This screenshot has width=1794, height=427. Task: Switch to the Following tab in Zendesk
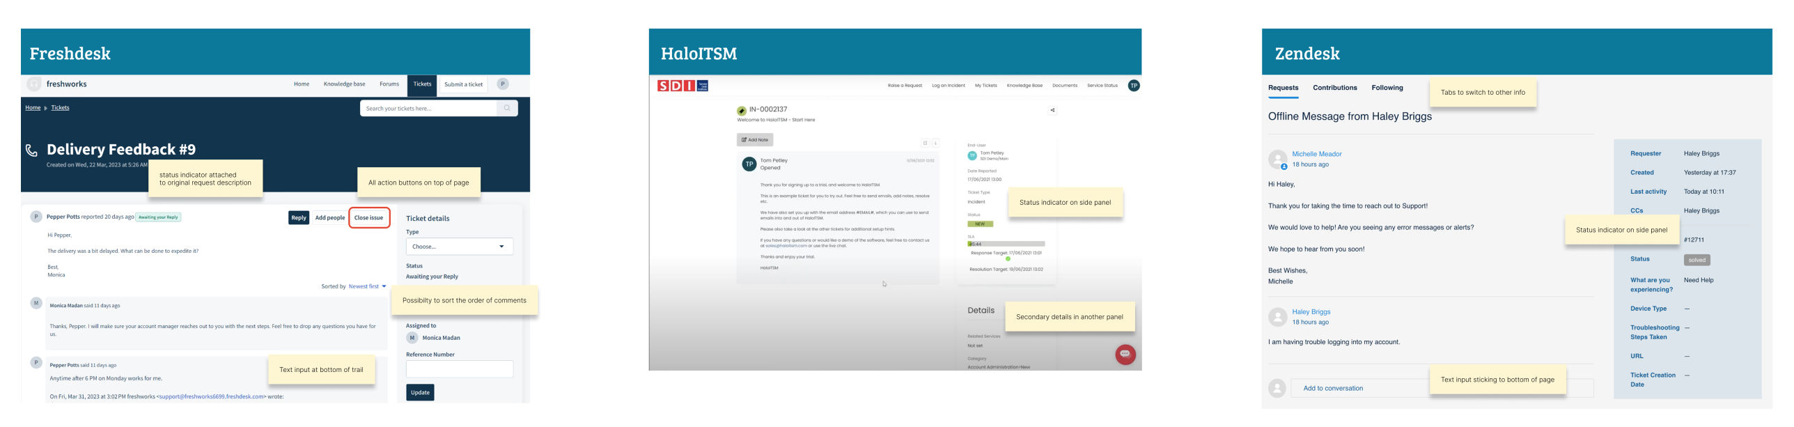(1387, 88)
